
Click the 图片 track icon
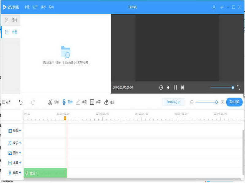[x=10, y=153]
